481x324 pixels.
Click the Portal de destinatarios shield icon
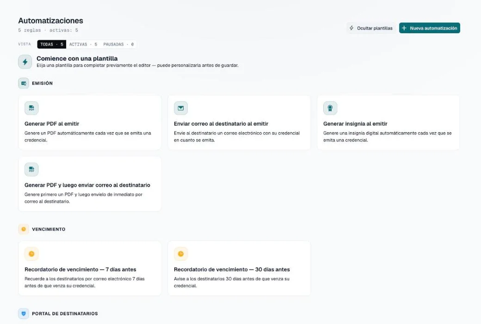point(24,313)
